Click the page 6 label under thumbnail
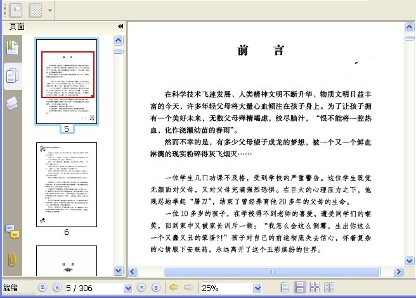Screen dimensions: 416x298 tap(67, 232)
